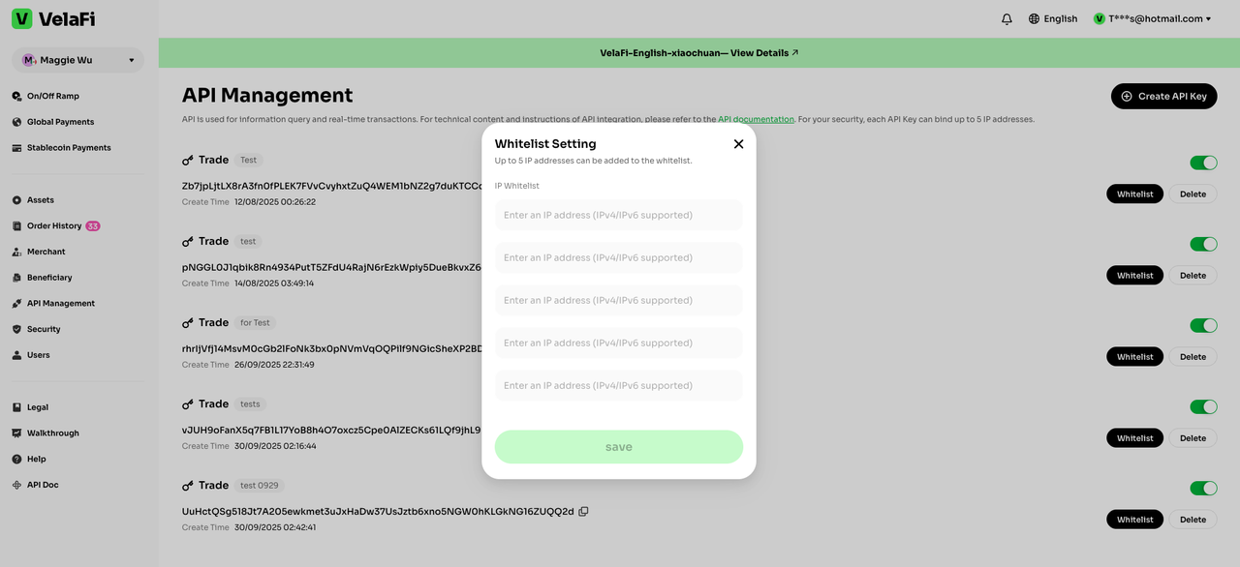Toggle off the first Trade API key
Image resolution: width=1240 pixels, height=567 pixels.
1203,163
